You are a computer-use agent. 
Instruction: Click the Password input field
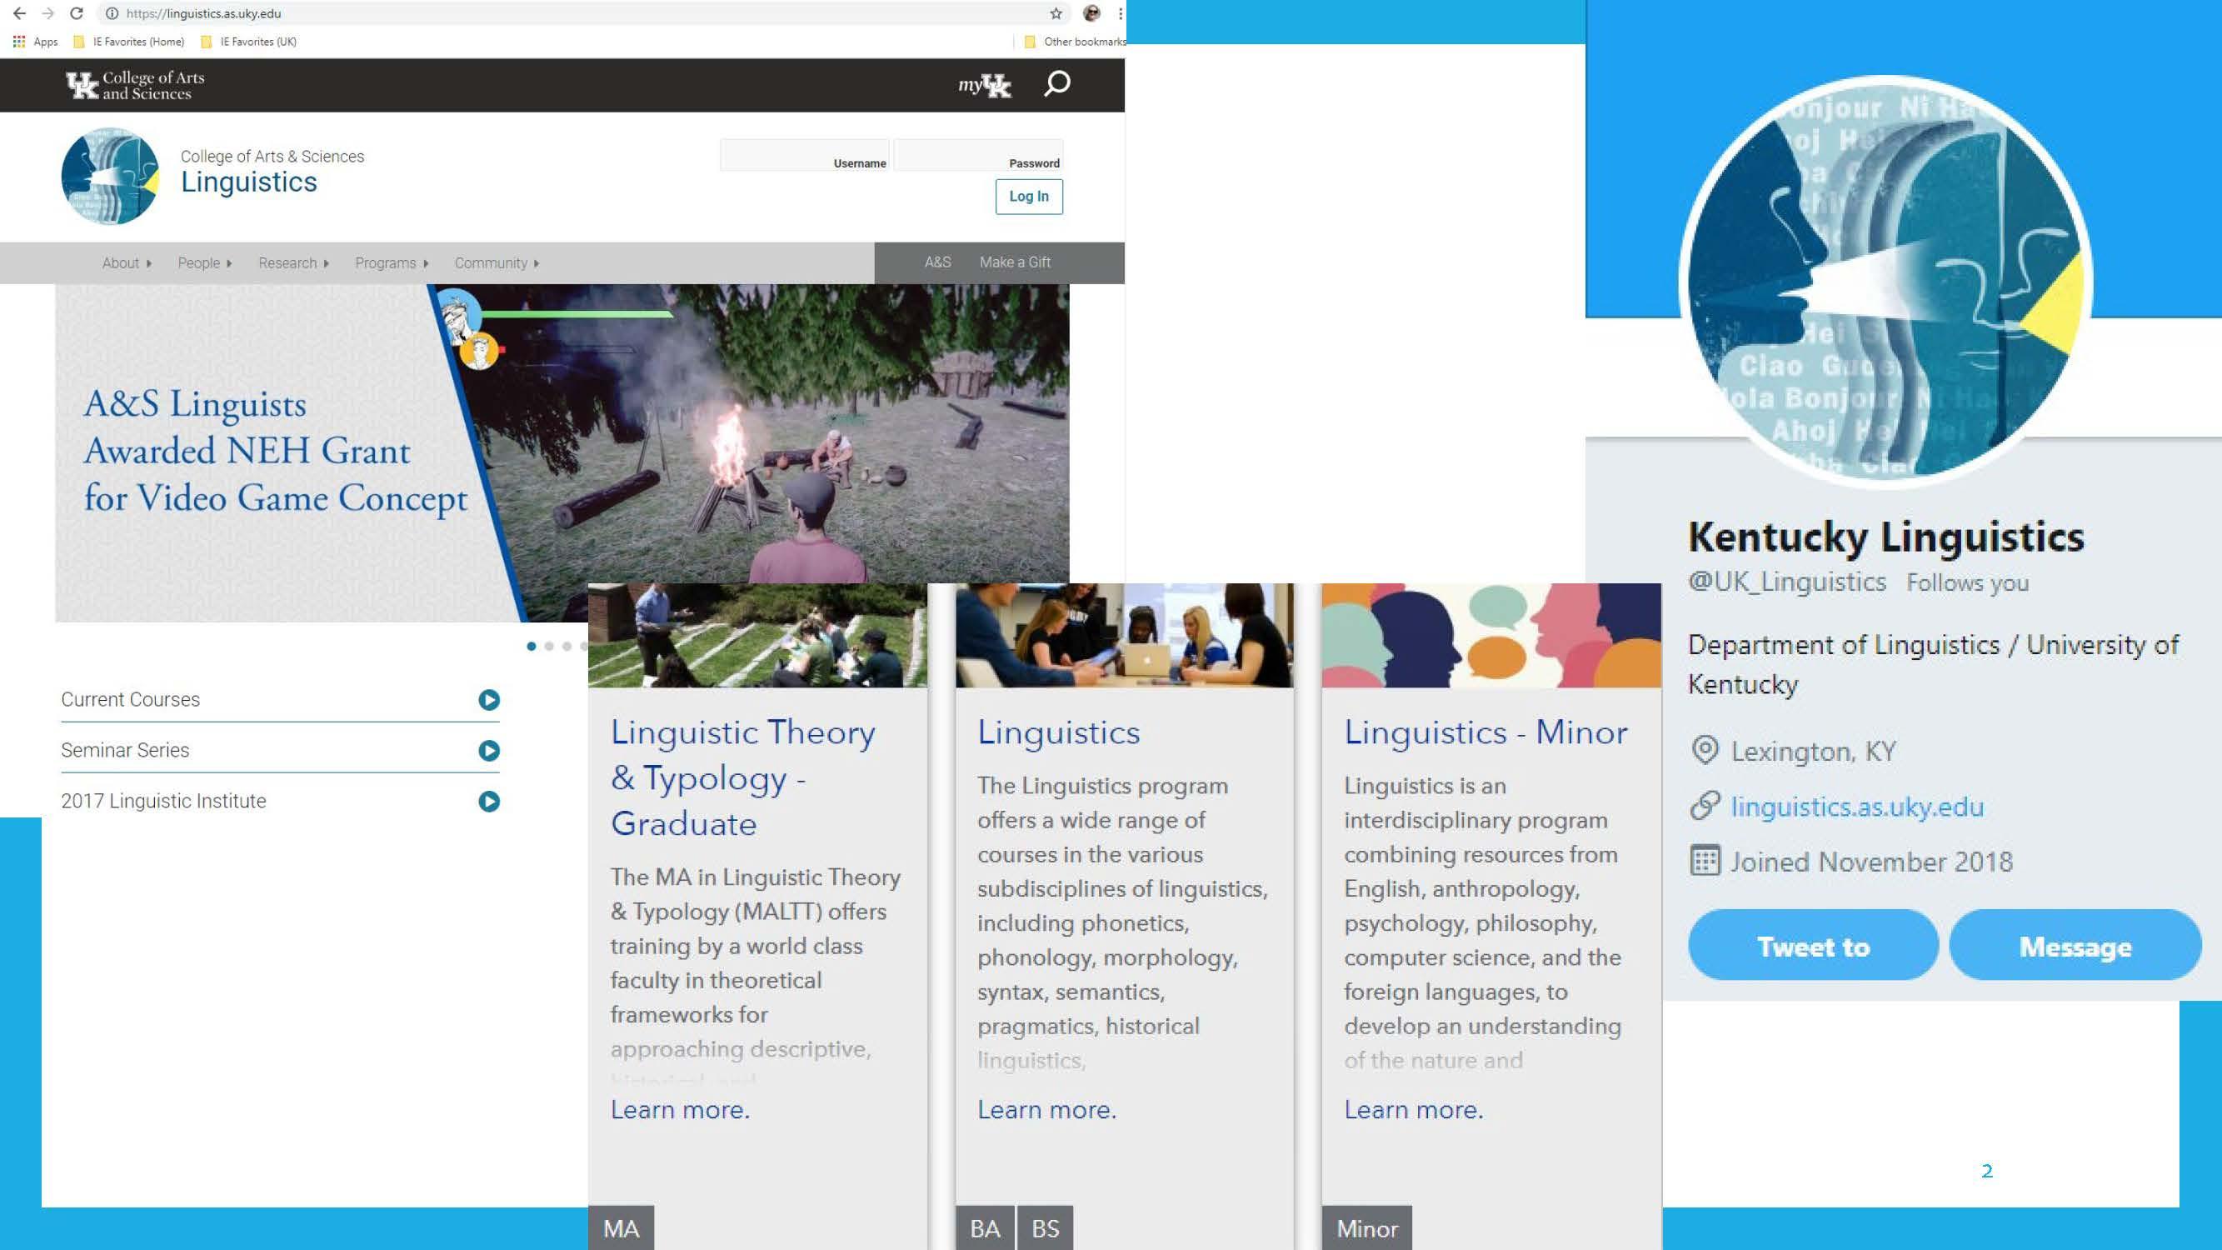[979, 155]
